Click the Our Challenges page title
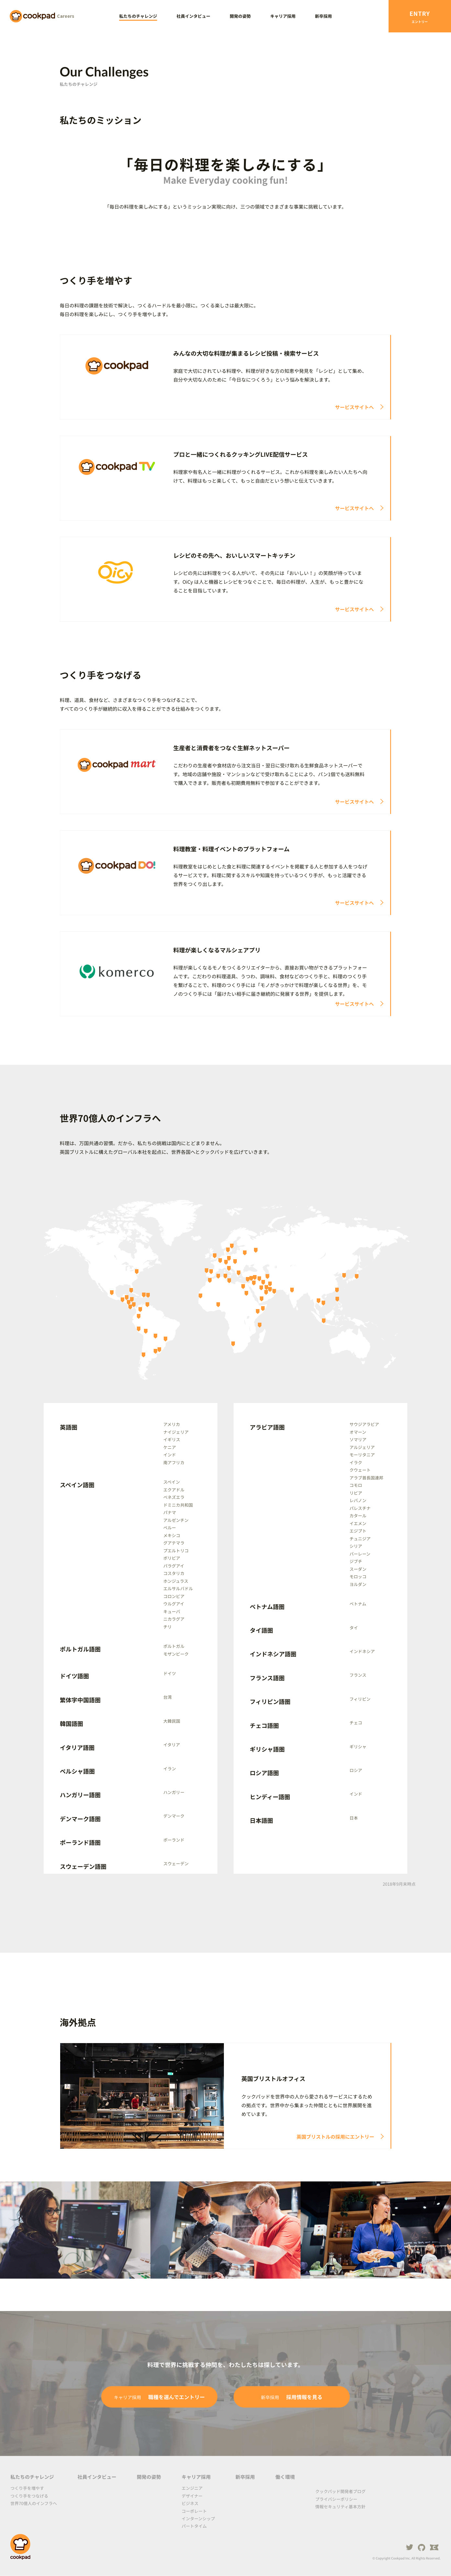Image resolution: width=451 pixels, height=2576 pixels. [104, 72]
